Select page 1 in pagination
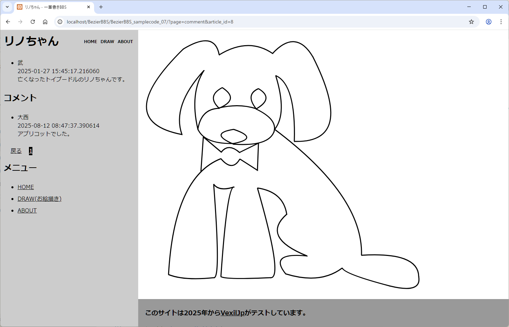The width and height of the screenshot is (509, 327). pos(31,151)
